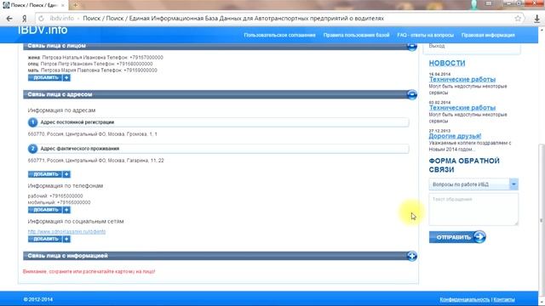Open Пользовательское соглашение menu item
This screenshot has width=545, height=306.
coord(279,35)
